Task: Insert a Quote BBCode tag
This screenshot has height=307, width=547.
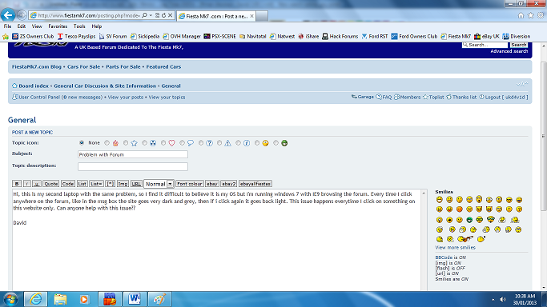Action: click(x=51, y=184)
